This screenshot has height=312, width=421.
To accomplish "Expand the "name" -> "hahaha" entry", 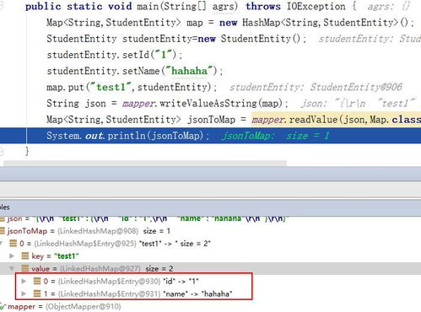I will [24, 293].
